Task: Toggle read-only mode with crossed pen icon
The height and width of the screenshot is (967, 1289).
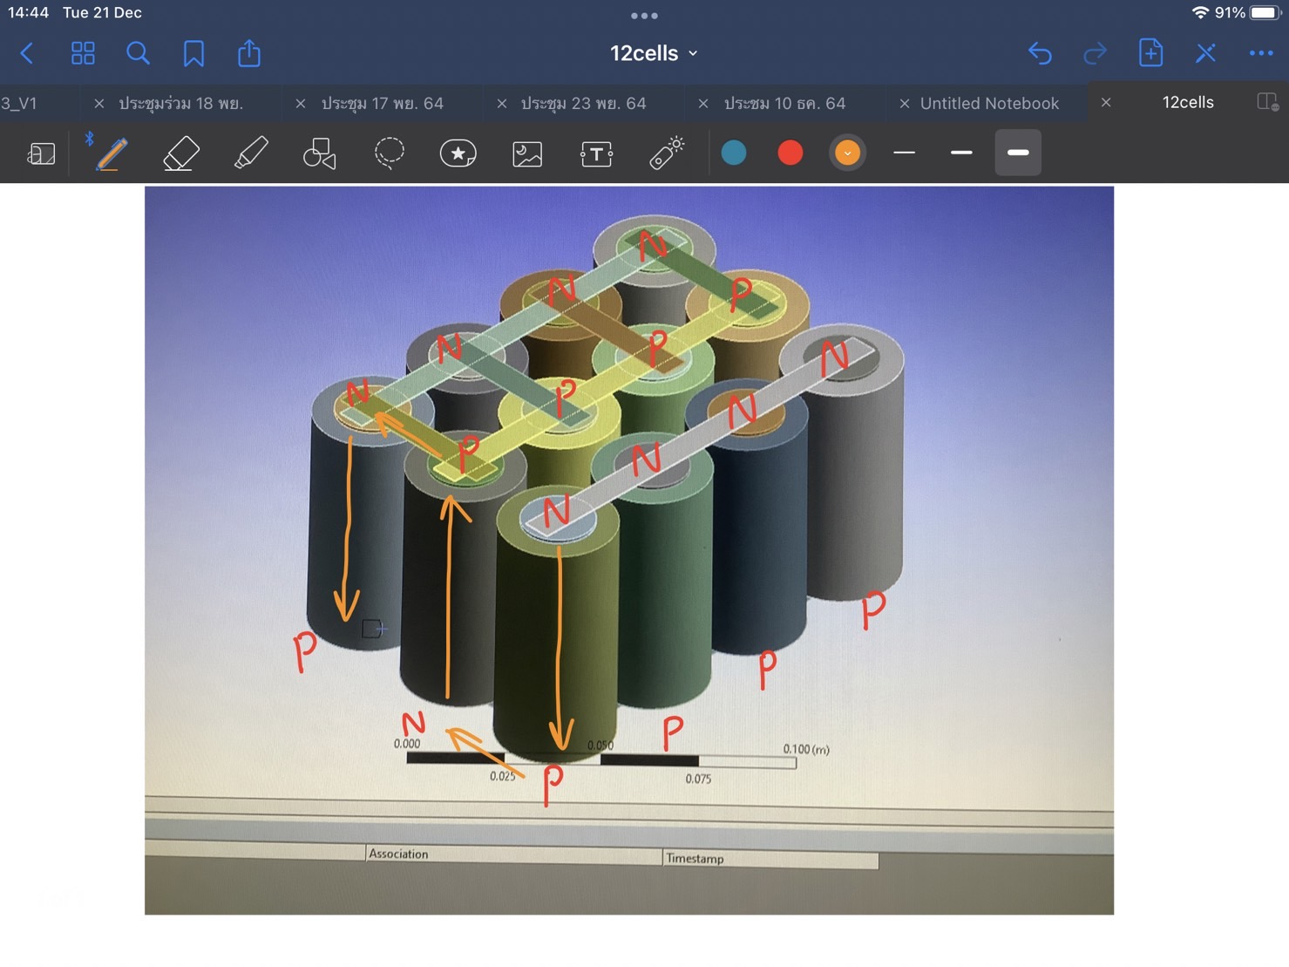Action: [1205, 53]
